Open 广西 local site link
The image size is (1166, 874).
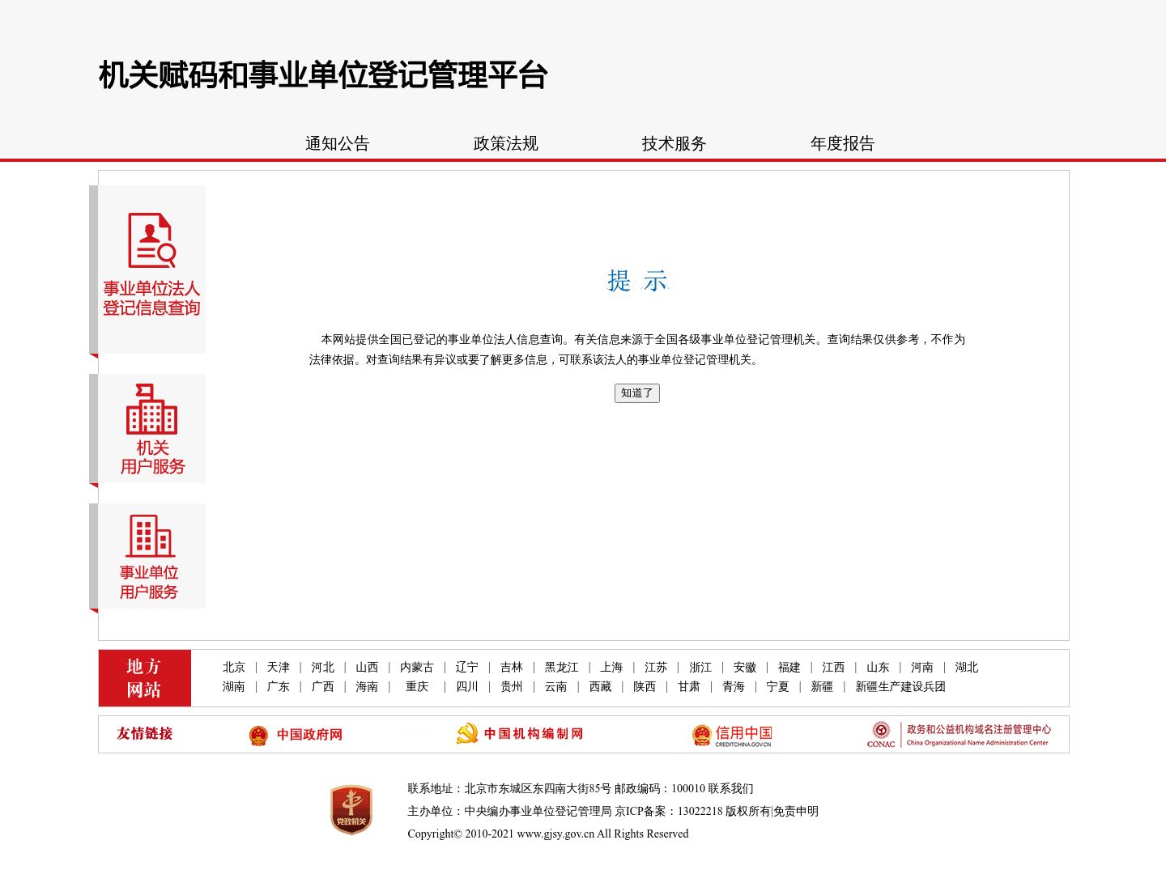coord(323,687)
